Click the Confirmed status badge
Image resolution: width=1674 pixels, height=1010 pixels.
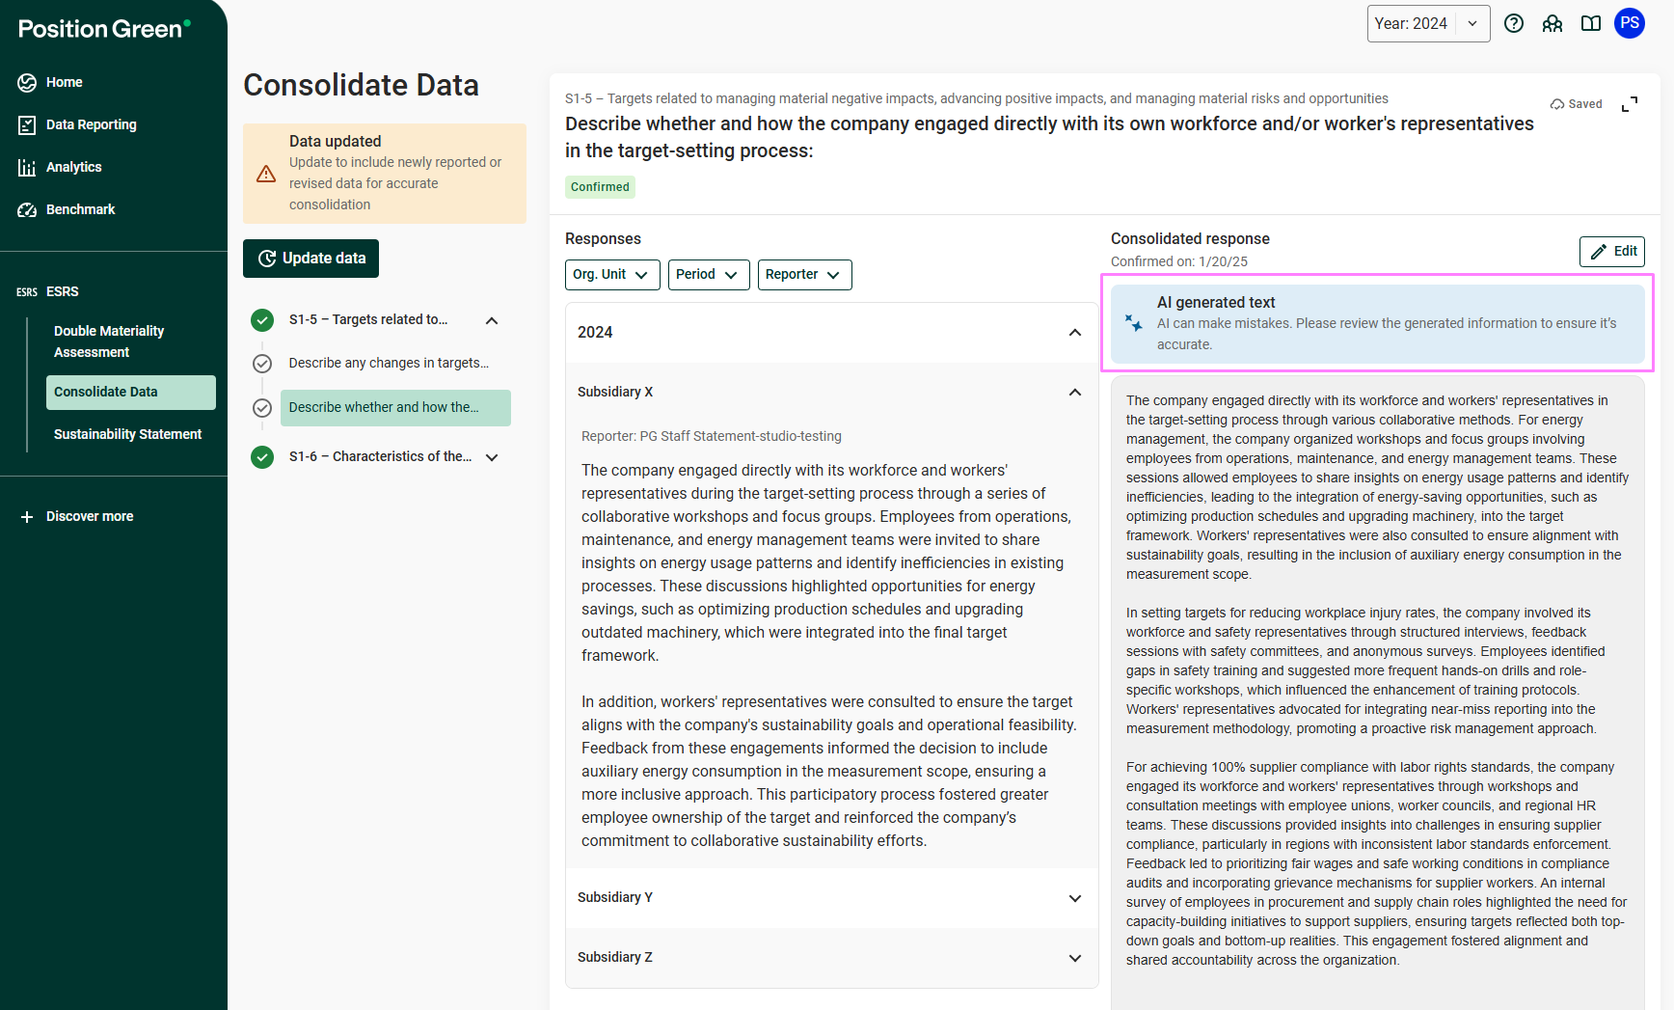(x=600, y=187)
